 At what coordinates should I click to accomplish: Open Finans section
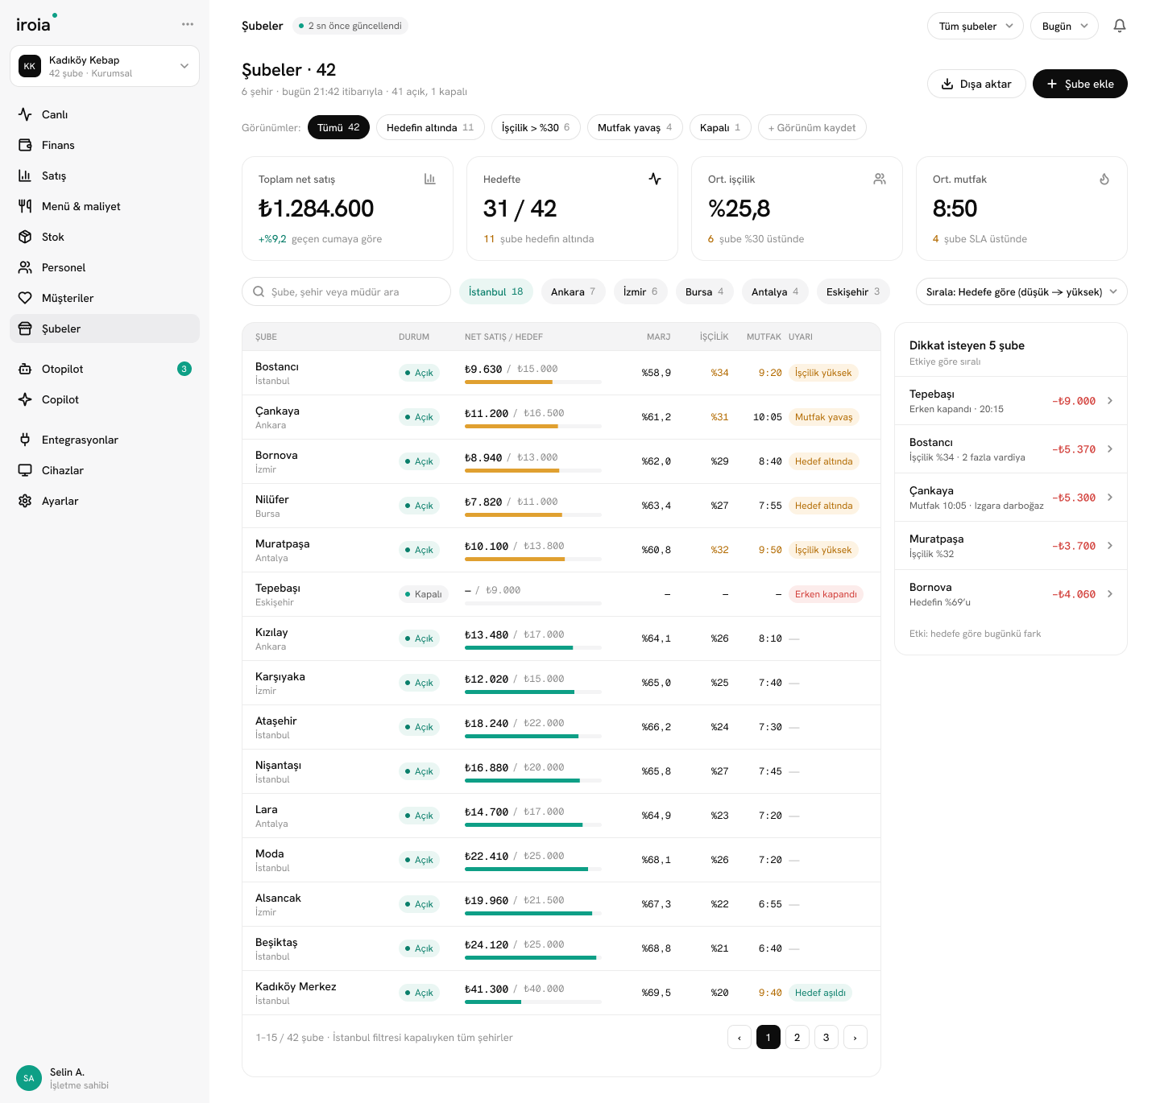click(x=105, y=145)
